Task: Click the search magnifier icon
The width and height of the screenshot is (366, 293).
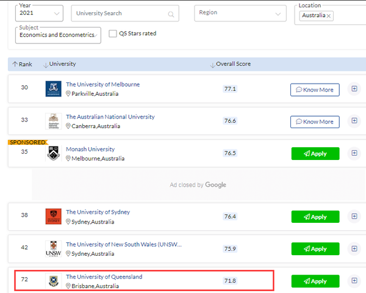Action: (x=171, y=14)
